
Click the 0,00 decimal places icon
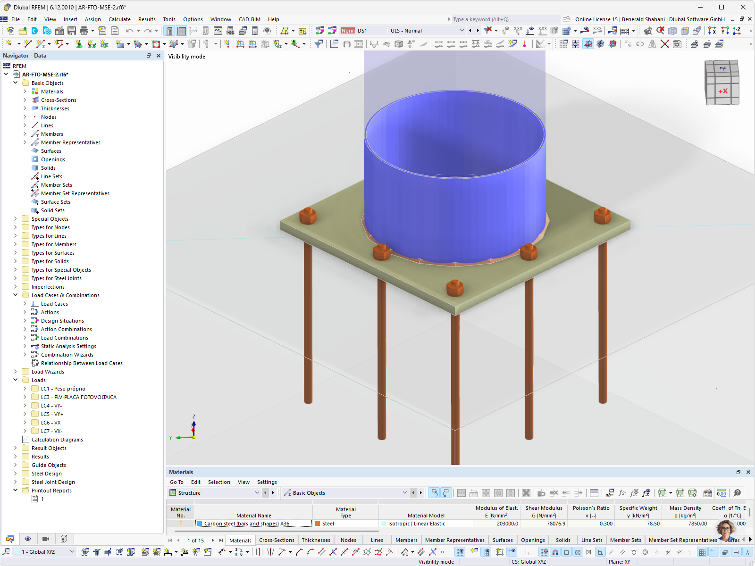pos(721,493)
